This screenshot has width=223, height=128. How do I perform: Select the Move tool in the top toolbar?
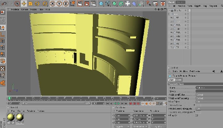(x=24, y=4)
